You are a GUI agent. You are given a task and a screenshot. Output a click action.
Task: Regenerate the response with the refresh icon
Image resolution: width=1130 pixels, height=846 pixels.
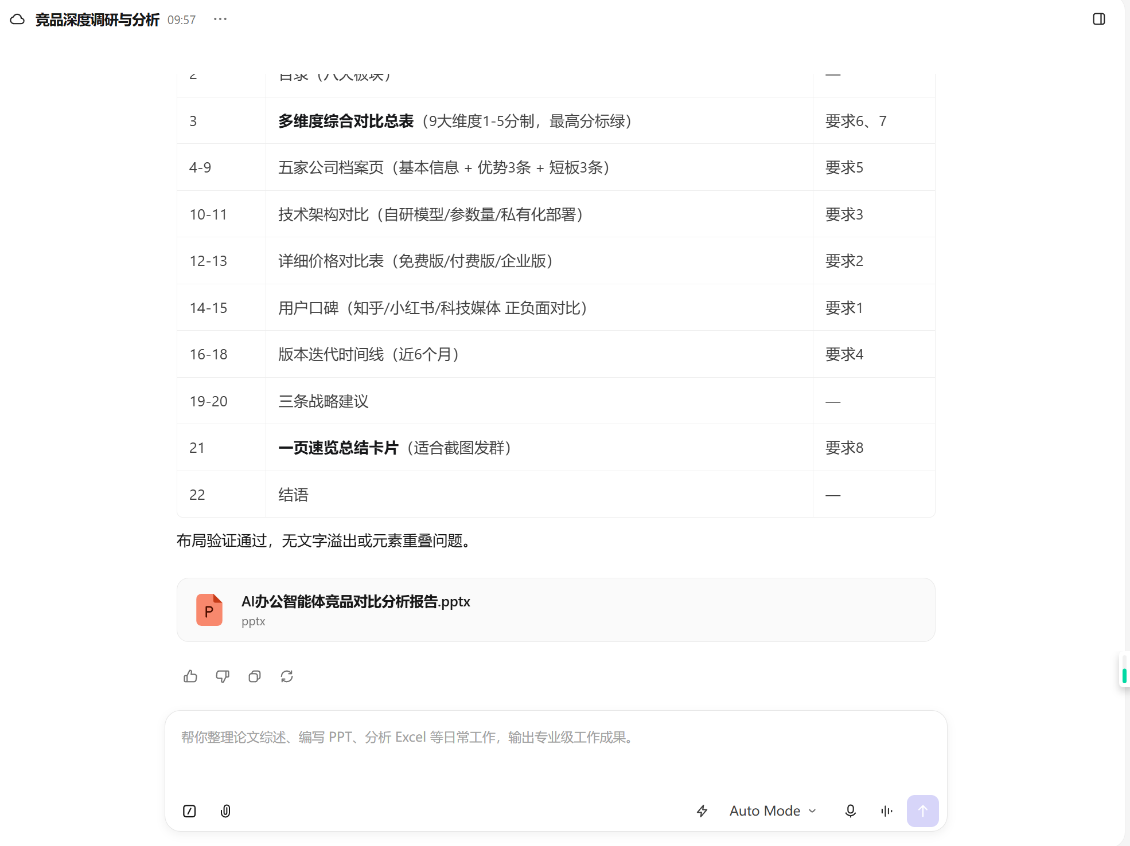tap(287, 676)
